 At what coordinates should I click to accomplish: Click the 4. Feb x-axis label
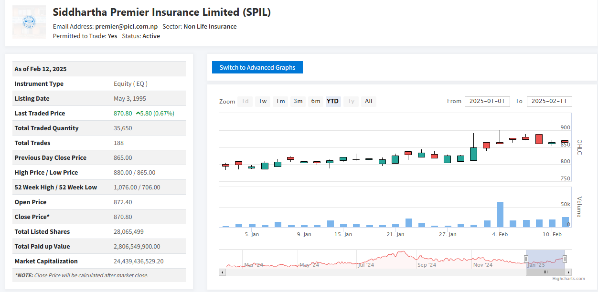pyautogui.click(x=500, y=234)
